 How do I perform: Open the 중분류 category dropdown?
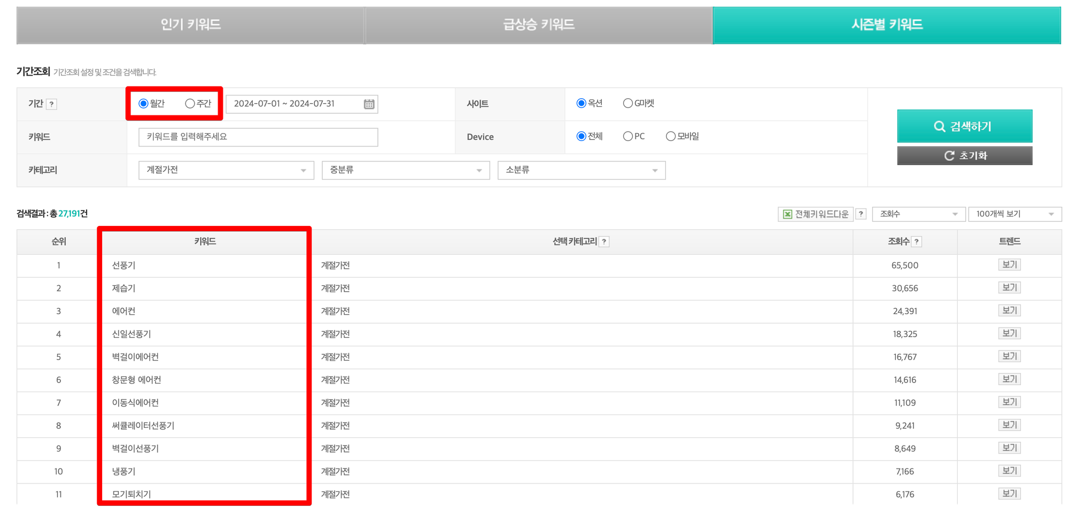406,170
